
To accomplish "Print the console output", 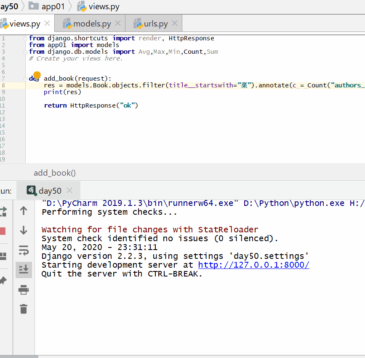I will pos(24,290).
